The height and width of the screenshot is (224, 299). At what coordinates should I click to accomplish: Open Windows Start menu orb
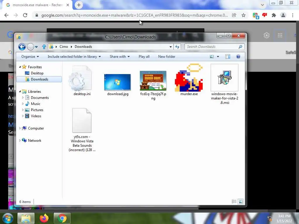point(8,218)
